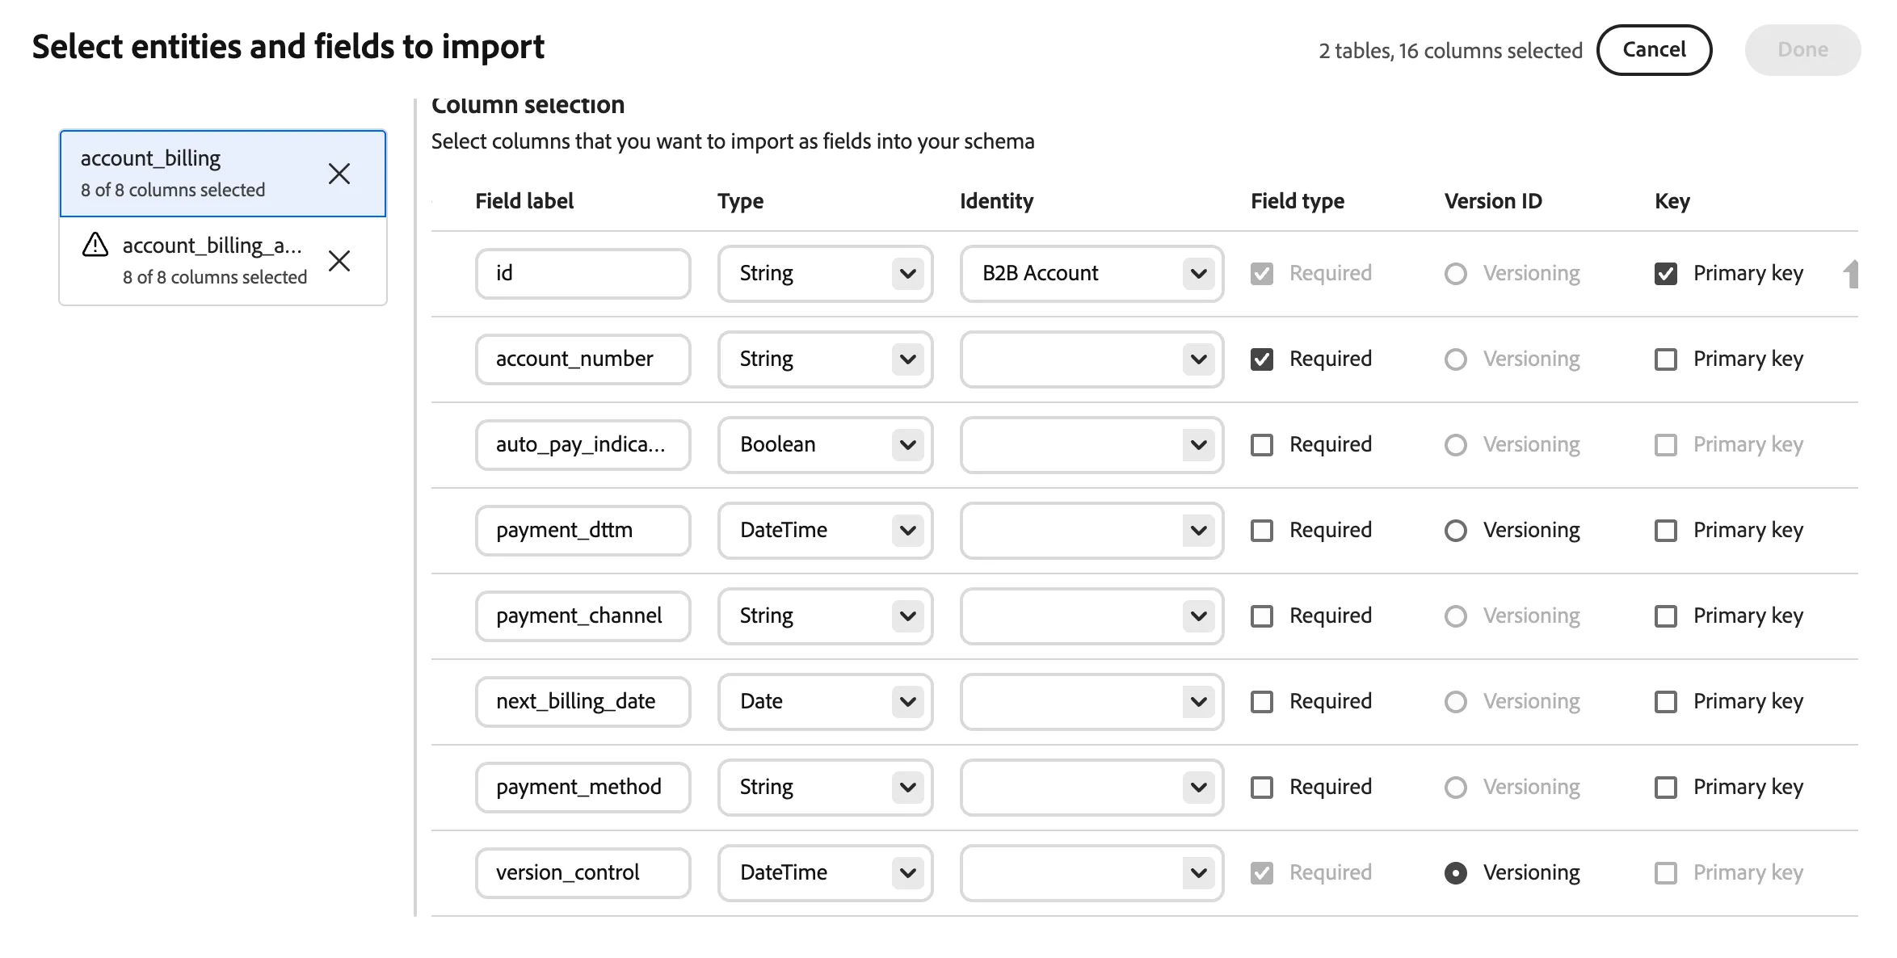Viewport: 1897px width, 958px height.
Task: Edit the payment_method field label
Action: click(583, 788)
